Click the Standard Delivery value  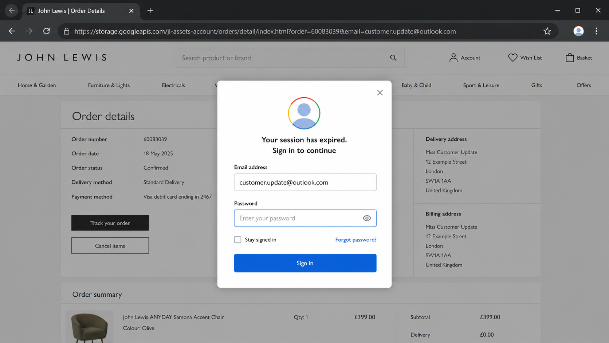(x=164, y=182)
